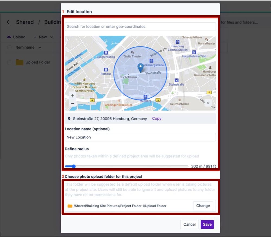
Task: Zoom out the map with minus button
Action: click(72, 103)
